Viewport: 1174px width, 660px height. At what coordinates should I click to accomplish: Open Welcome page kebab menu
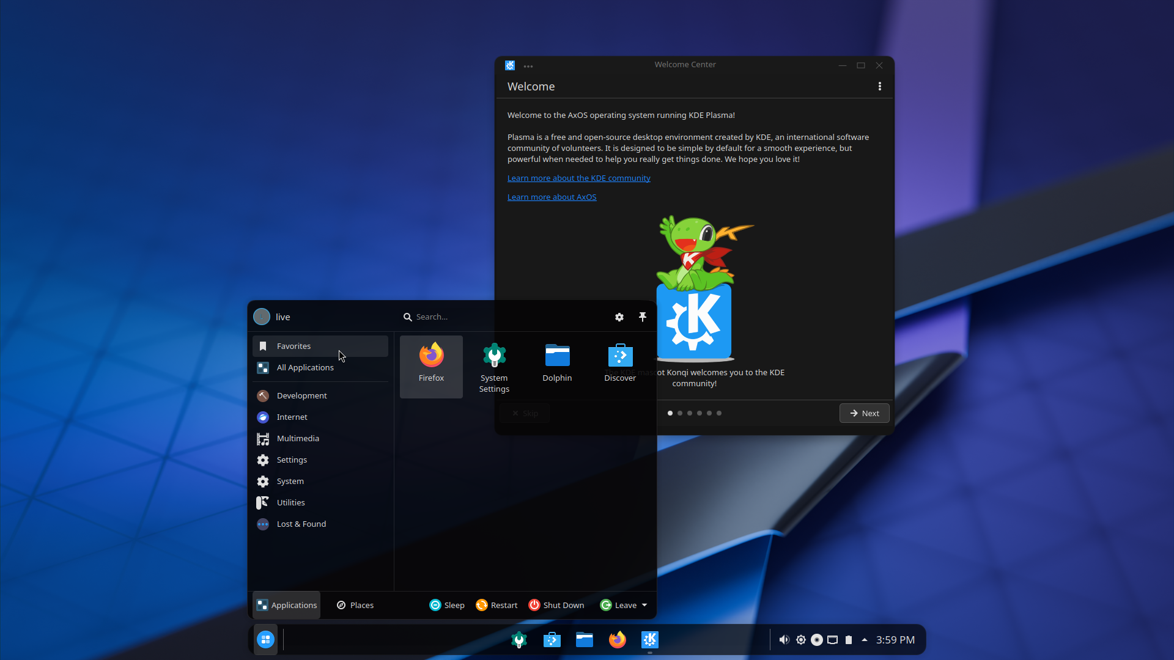[880, 87]
